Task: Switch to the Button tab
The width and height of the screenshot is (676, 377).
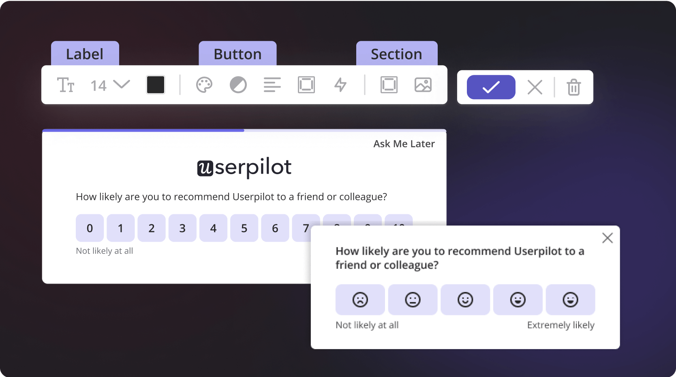Action: pyautogui.click(x=237, y=54)
